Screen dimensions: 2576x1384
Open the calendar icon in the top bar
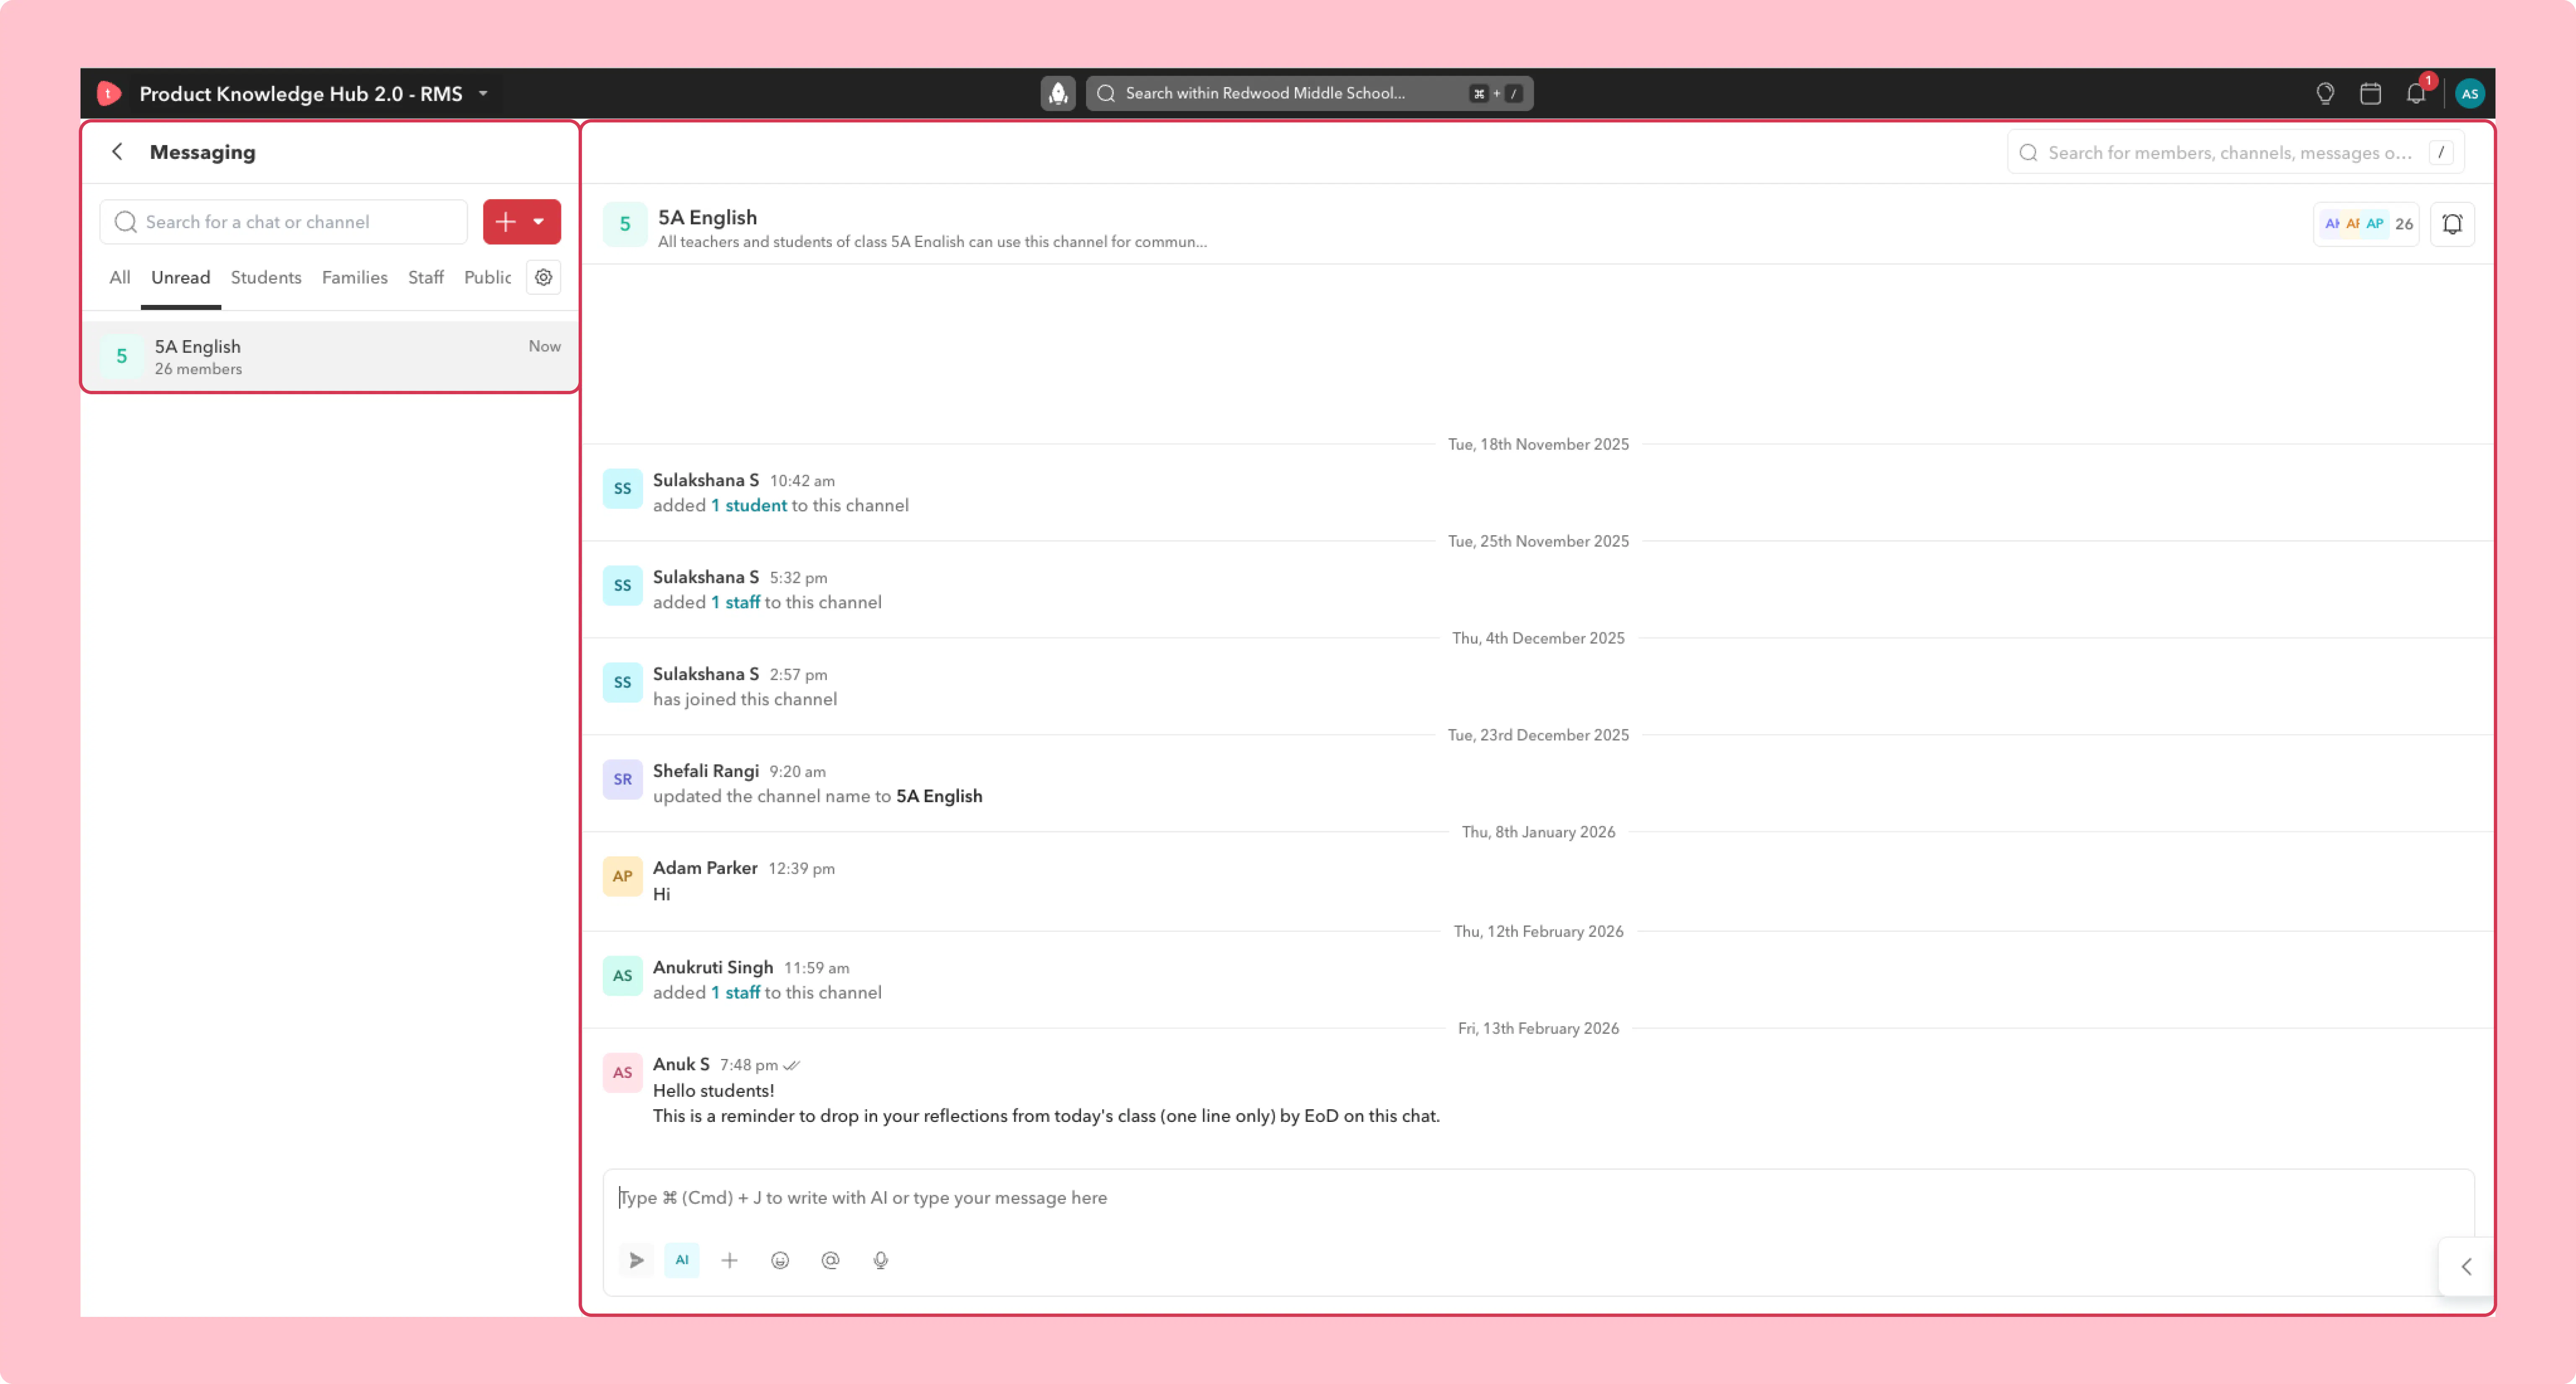(x=2370, y=93)
